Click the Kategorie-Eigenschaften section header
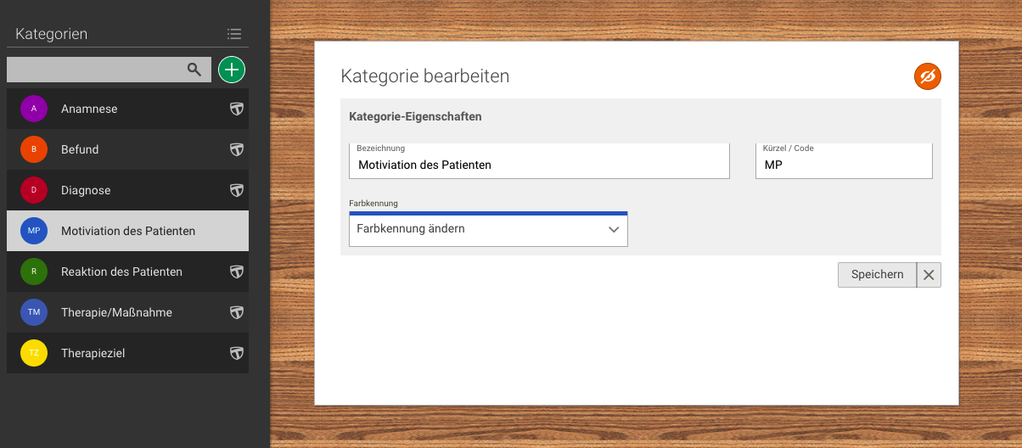This screenshot has width=1022, height=448. (x=415, y=116)
